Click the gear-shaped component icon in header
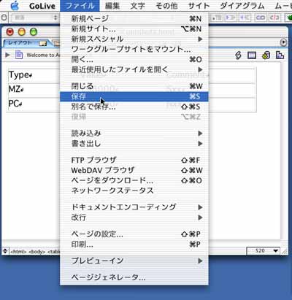 (x=266, y=55)
